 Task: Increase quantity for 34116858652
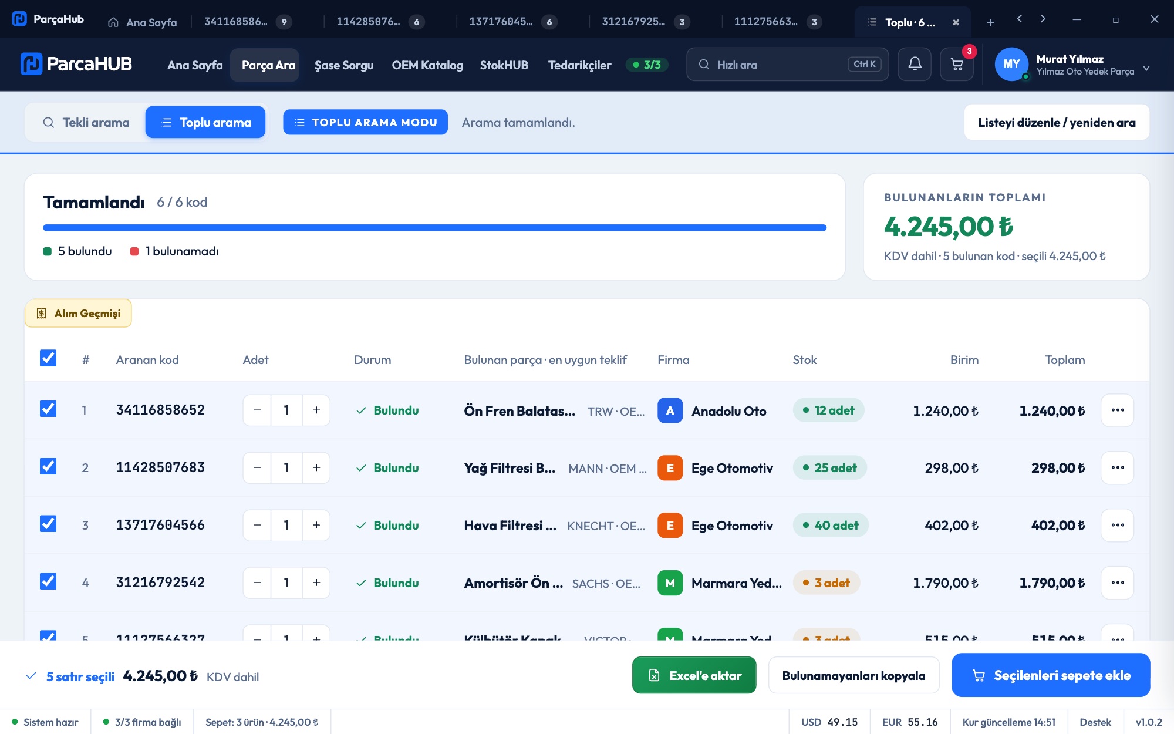coord(316,410)
